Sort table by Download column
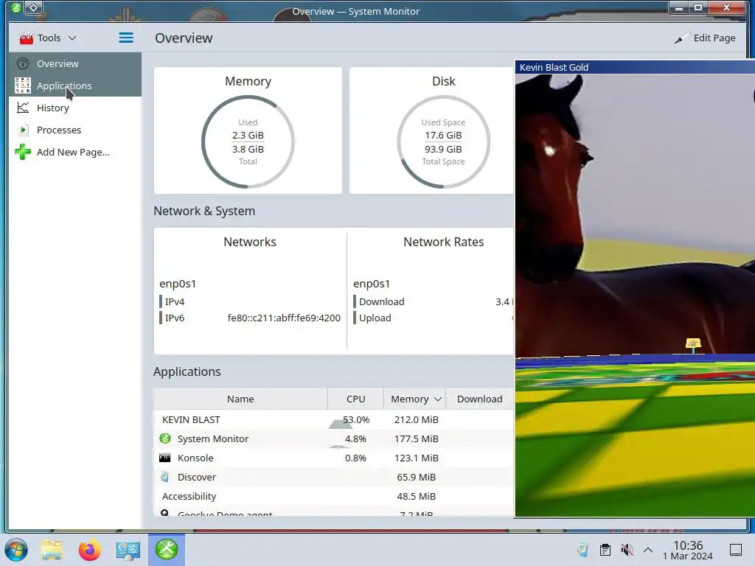The image size is (755, 566). click(479, 399)
